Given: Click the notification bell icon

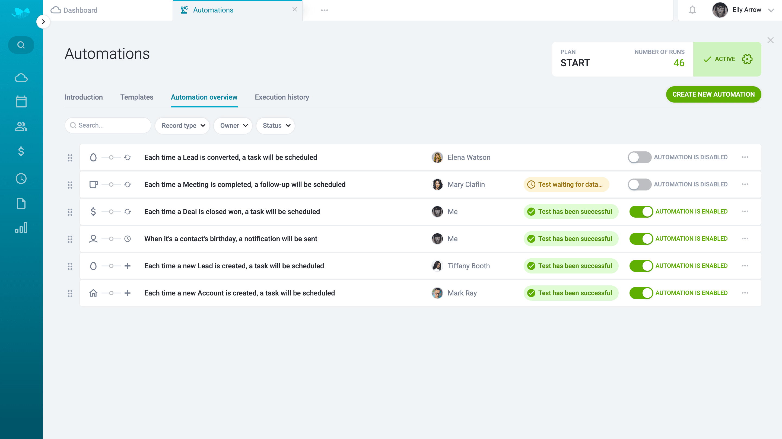Looking at the screenshot, I should click(692, 10).
